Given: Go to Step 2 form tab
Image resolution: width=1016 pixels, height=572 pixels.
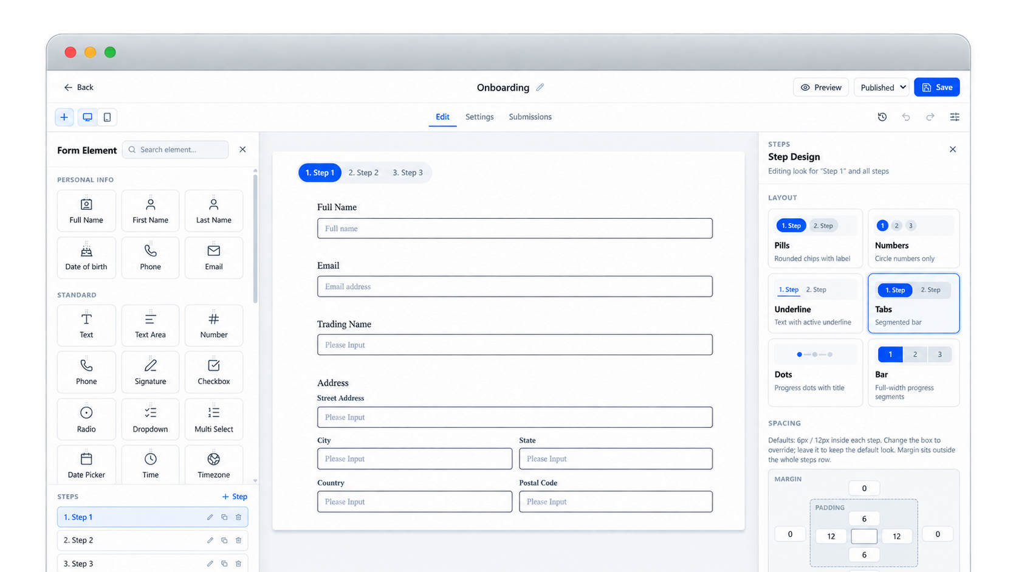Looking at the screenshot, I should point(363,173).
